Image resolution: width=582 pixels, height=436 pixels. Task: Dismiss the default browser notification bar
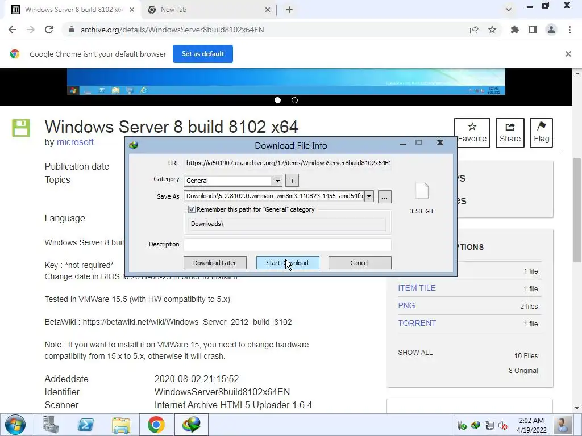coord(568,54)
